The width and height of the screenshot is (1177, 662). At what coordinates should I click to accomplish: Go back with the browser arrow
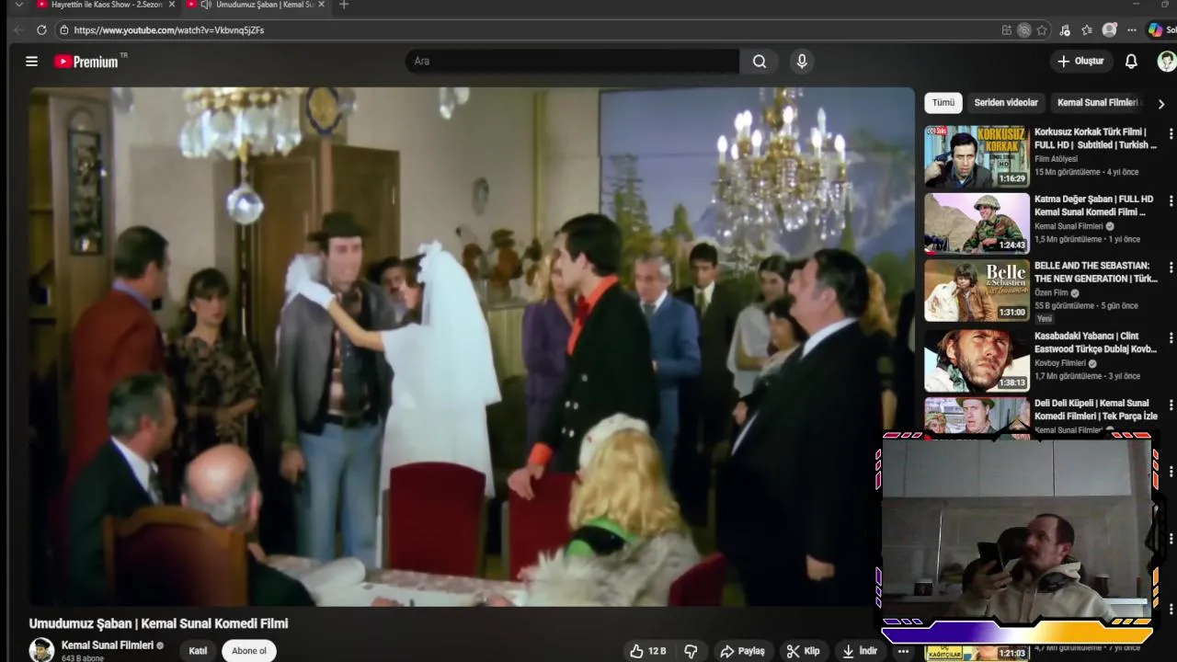click(18, 30)
